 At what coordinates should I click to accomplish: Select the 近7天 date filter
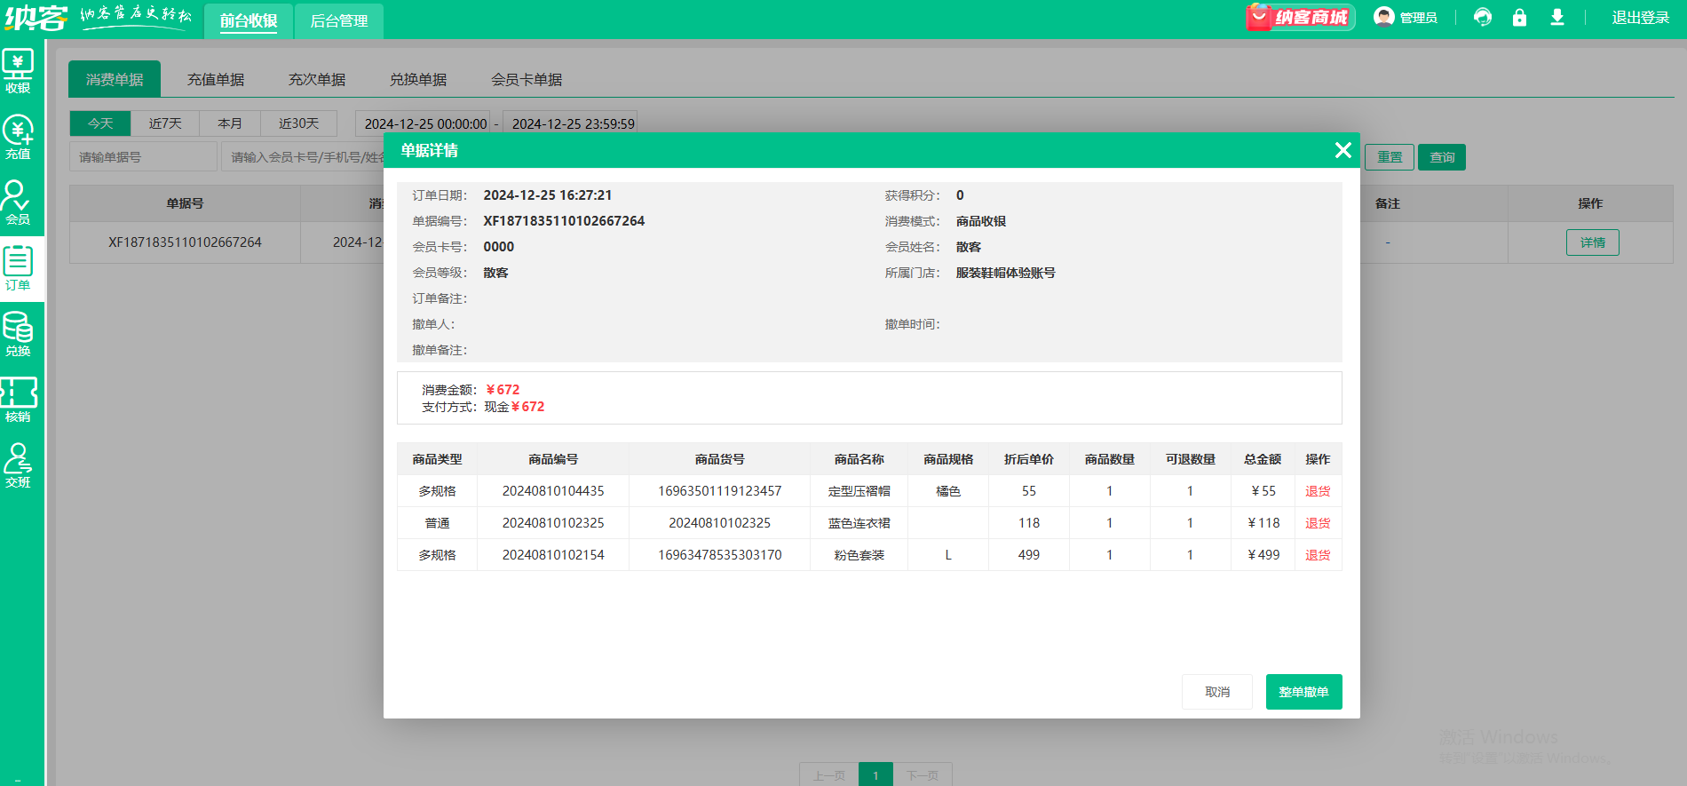pyautogui.click(x=165, y=123)
